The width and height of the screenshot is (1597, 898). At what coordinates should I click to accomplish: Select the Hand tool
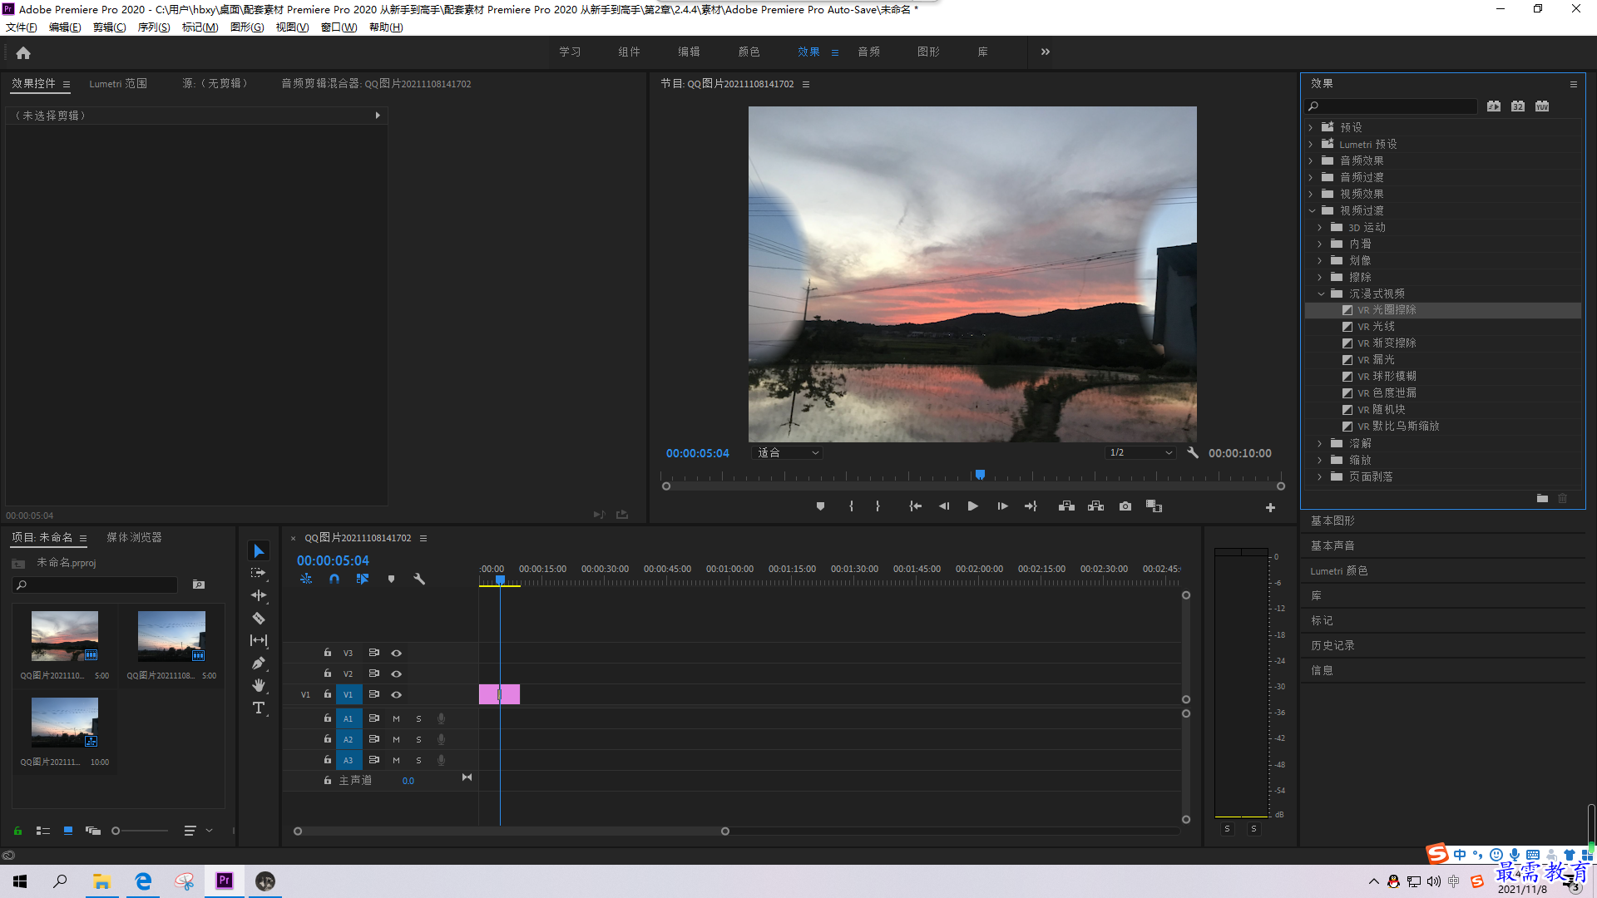(x=259, y=685)
